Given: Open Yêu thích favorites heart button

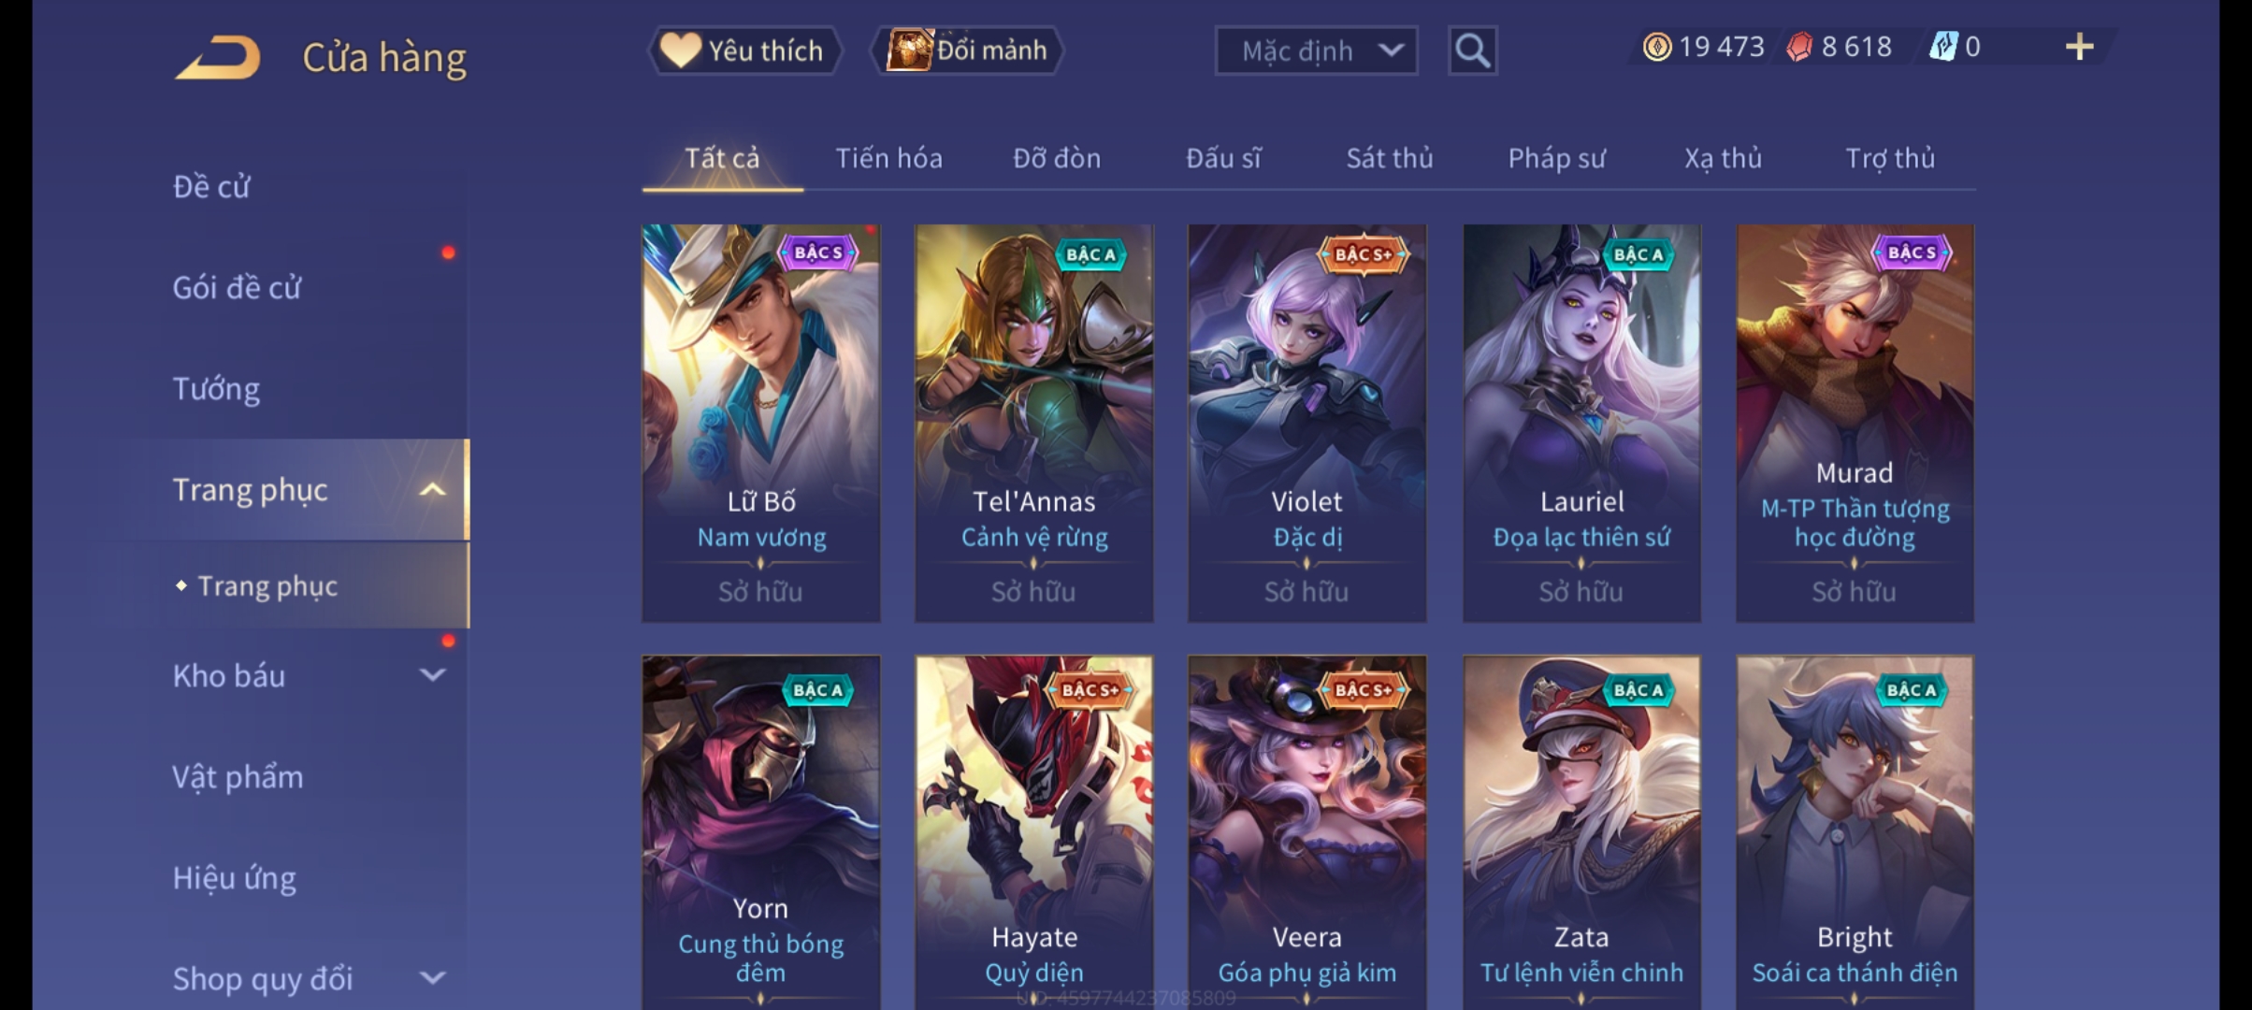Looking at the screenshot, I should (744, 50).
